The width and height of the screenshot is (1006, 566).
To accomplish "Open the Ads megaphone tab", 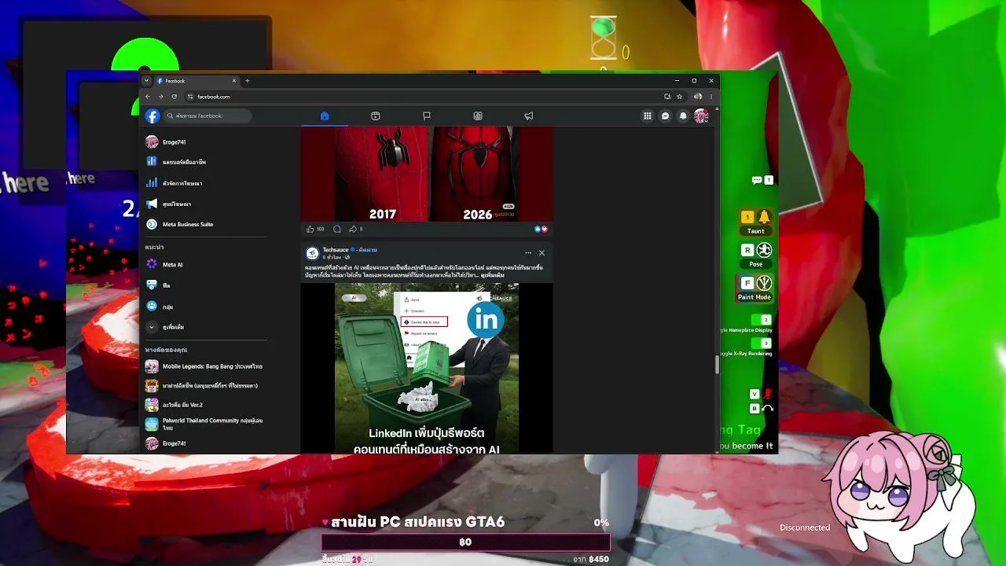I will click(x=529, y=116).
